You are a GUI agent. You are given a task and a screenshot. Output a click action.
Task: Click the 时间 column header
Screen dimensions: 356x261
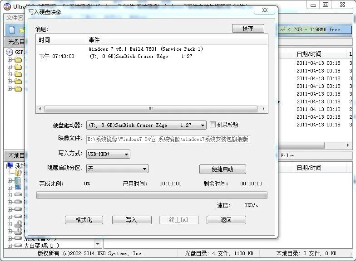(x=61, y=40)
